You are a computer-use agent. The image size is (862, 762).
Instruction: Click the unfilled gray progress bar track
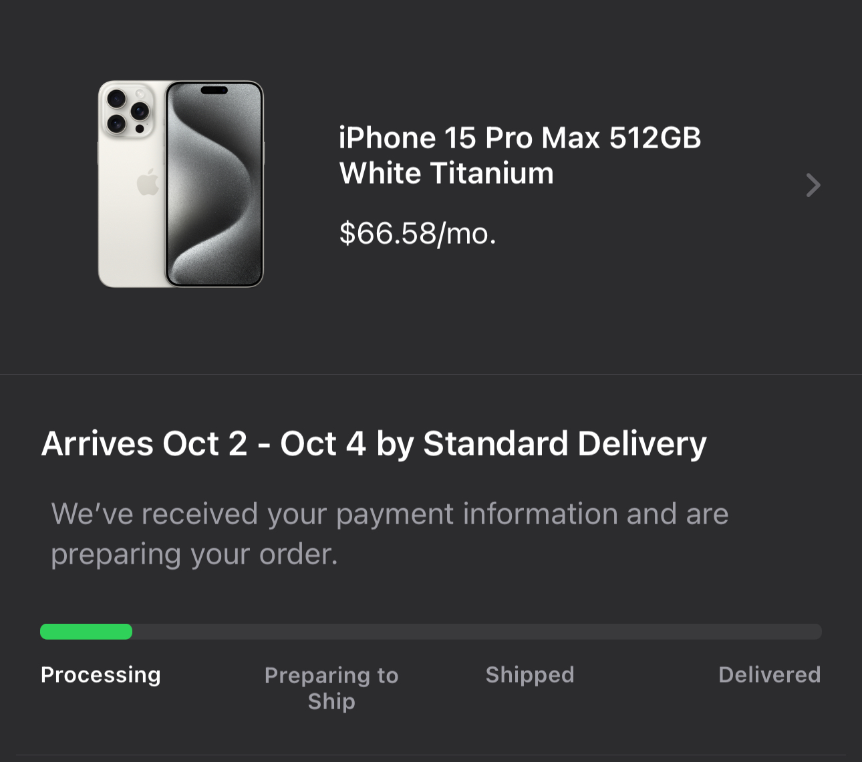point(476,632)
